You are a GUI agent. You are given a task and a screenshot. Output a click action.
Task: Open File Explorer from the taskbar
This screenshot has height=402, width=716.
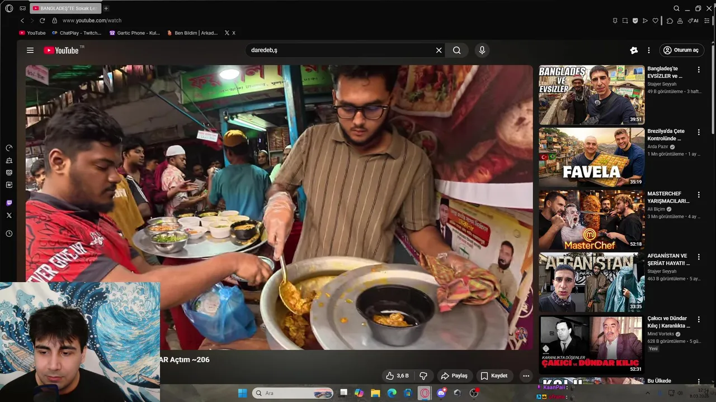point(375,393)
